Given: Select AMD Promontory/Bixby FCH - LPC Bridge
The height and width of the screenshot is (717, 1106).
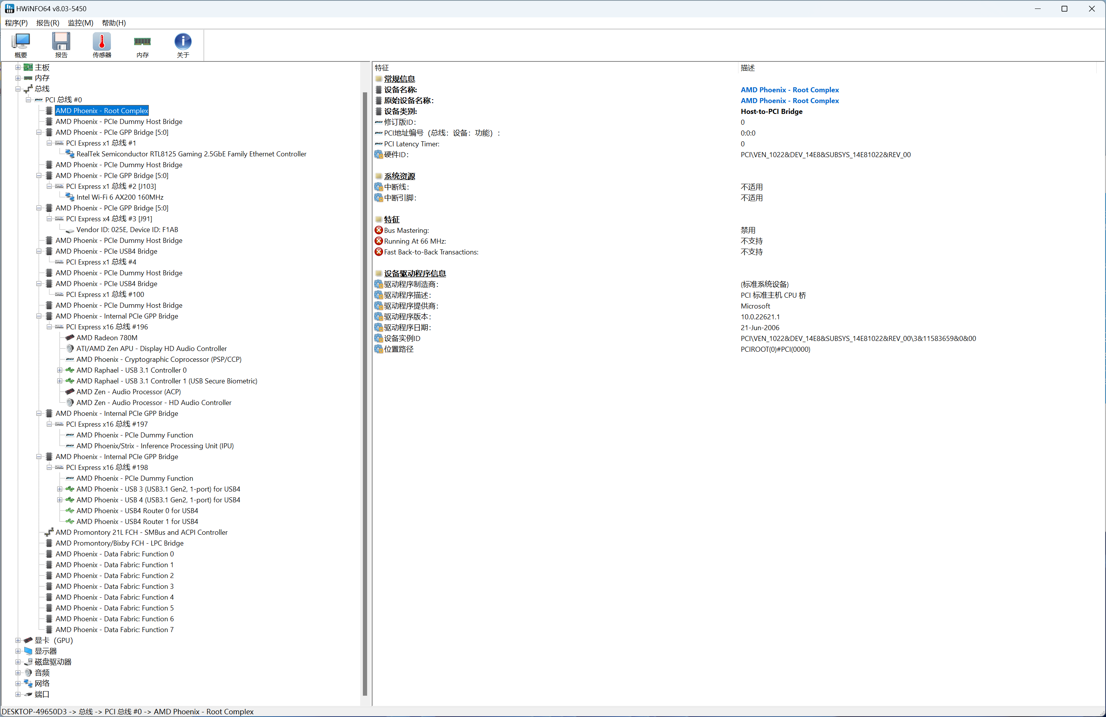Looking at the screenshot, I should point(119,543).
